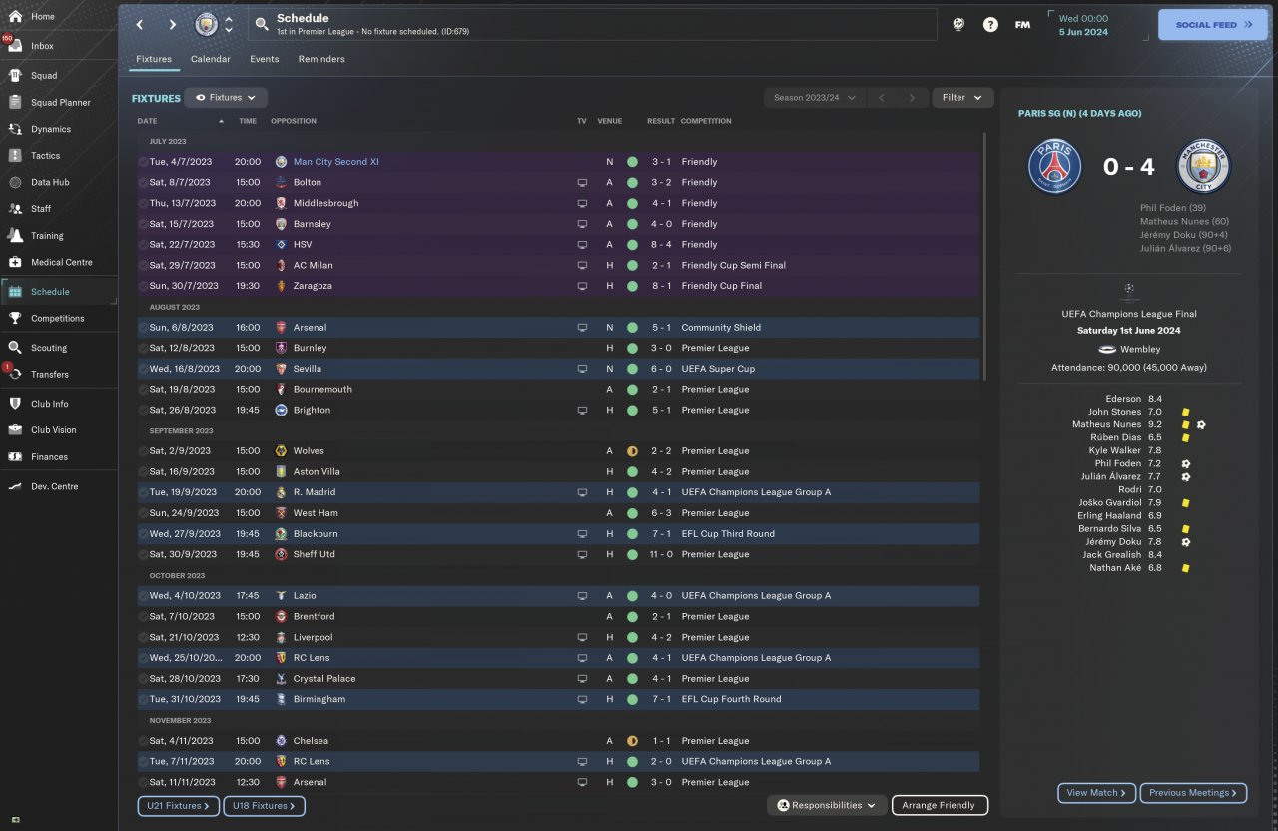
Task: Toggle the marker circle for the Bolton friendly
Action: coord(143,183)
